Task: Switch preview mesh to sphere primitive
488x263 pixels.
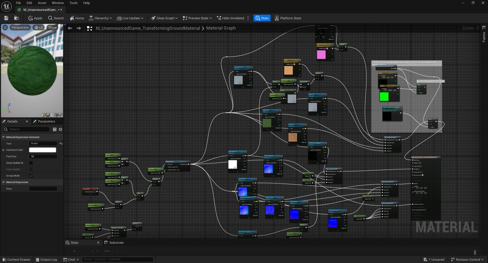Action: pos(48,115)
